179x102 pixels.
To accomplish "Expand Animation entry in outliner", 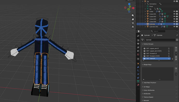I will click(x=145, y=4).
